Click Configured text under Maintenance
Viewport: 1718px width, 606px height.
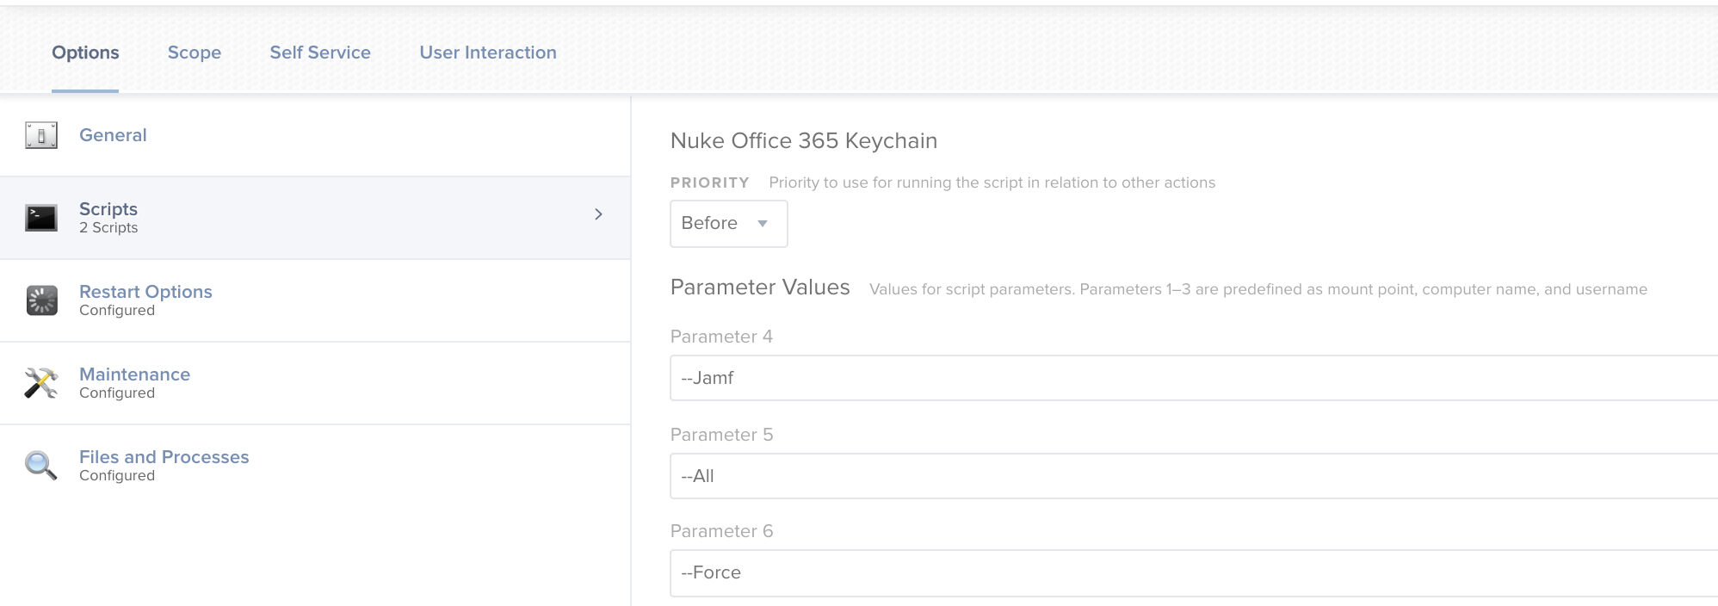[117, 393]
